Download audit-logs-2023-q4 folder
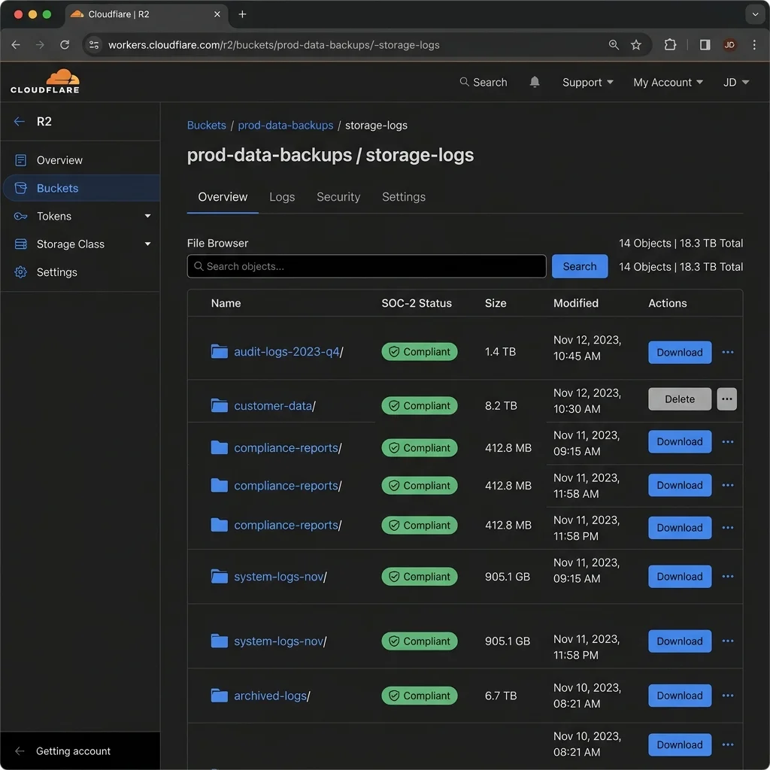The width and height of the screenshot is (770, 770). (680, 352)
